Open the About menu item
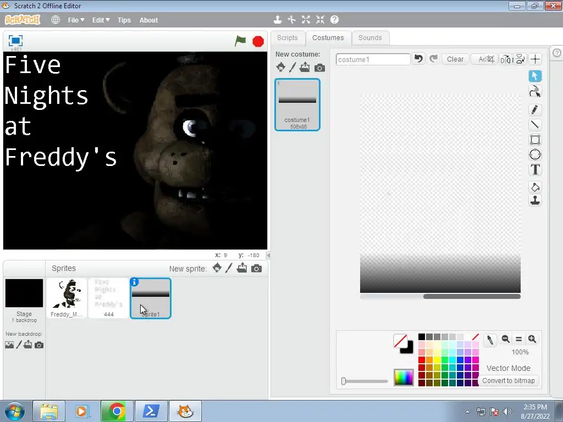This screenshot has width=563, height=422. (x=148, y=20)
